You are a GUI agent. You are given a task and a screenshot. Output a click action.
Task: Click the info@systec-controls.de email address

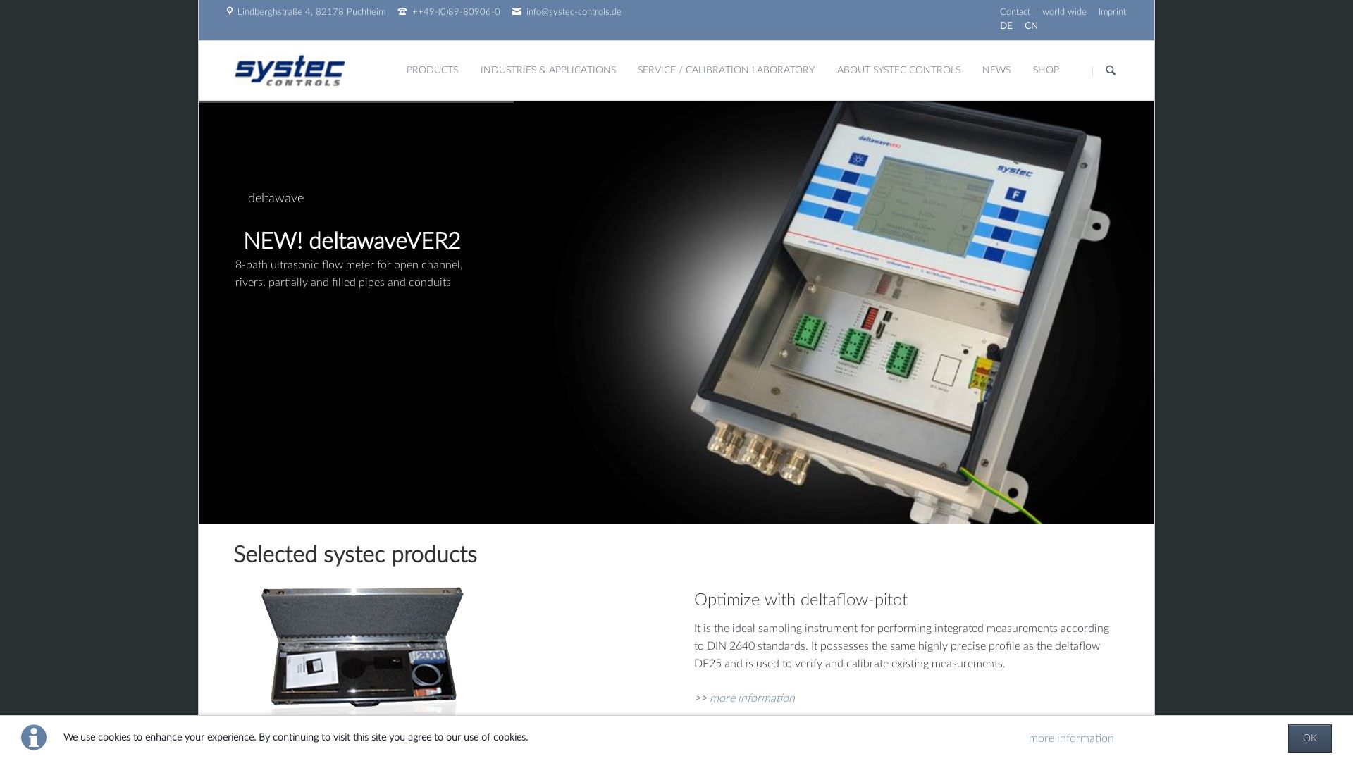pos(574,12)
